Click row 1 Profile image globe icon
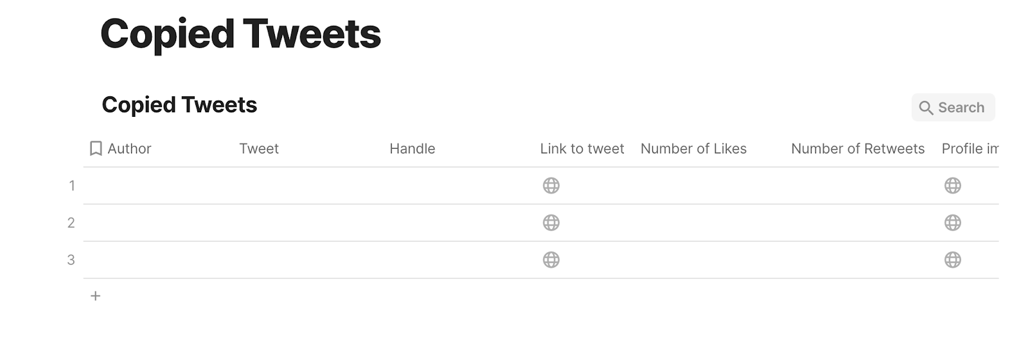Screen dimensions: 1028x346 (x=952, y=186)
